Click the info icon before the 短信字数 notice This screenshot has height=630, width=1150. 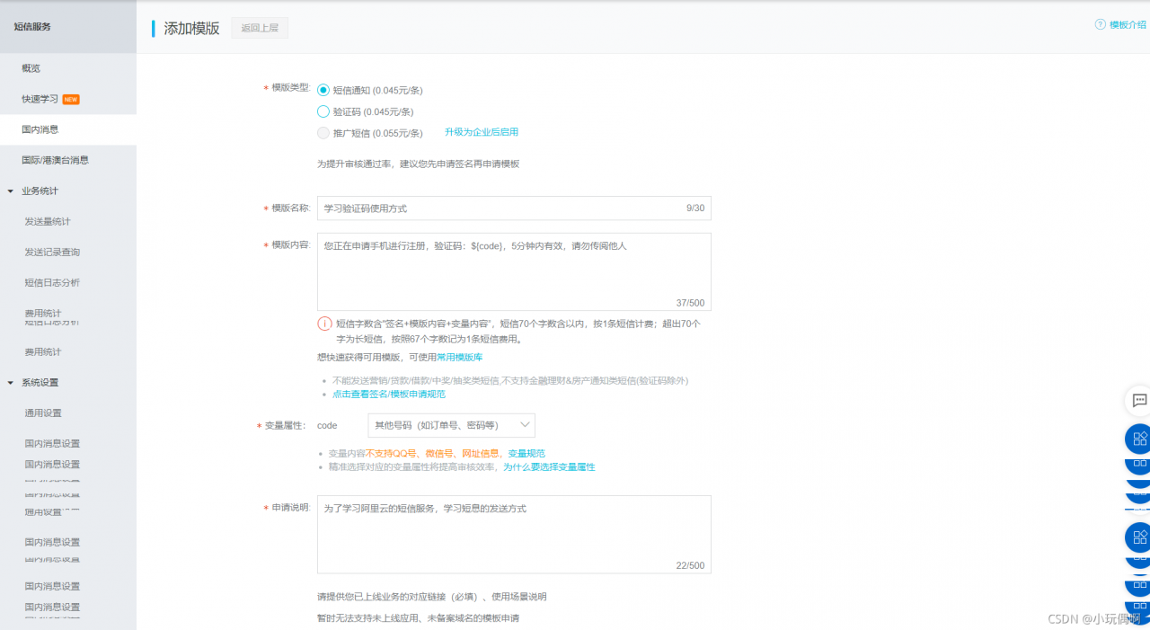[324, 324]
